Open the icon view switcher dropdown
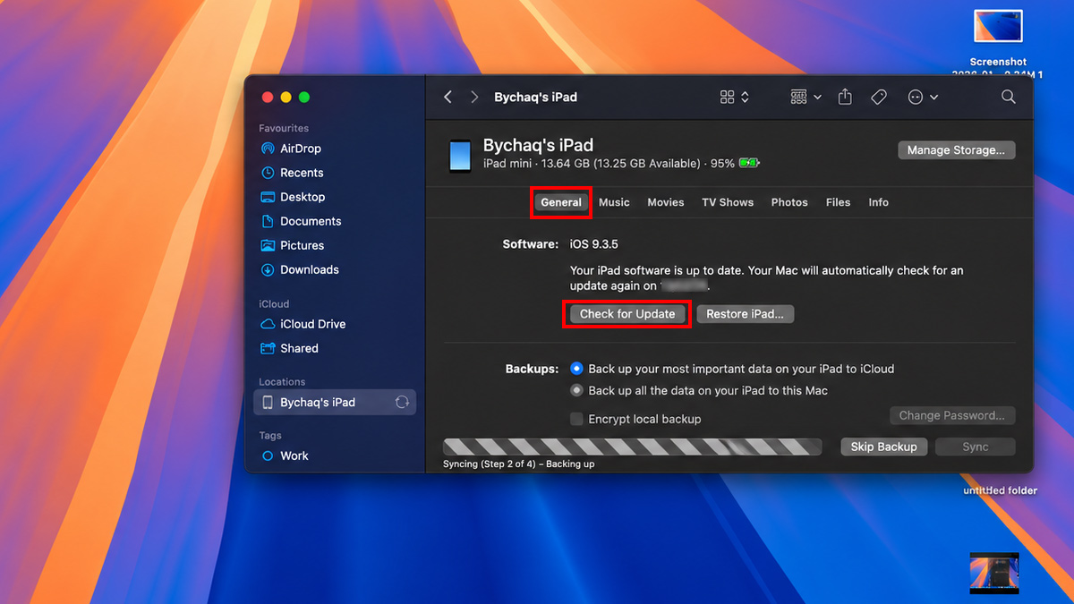Screen dimensions: 1074x604 [x=735, y=97]
